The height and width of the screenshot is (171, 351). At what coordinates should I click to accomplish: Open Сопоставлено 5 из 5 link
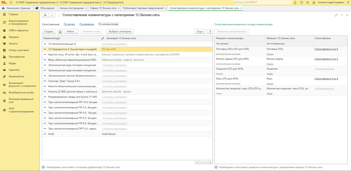tap(326, 49)
